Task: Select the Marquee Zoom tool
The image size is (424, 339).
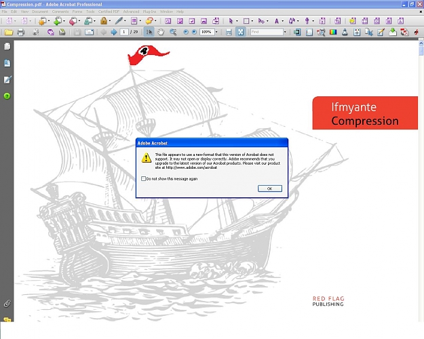Action: [173, 32]
